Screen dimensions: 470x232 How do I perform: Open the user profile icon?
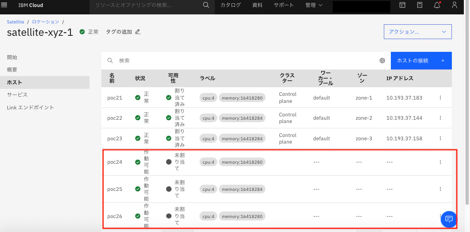454,5
